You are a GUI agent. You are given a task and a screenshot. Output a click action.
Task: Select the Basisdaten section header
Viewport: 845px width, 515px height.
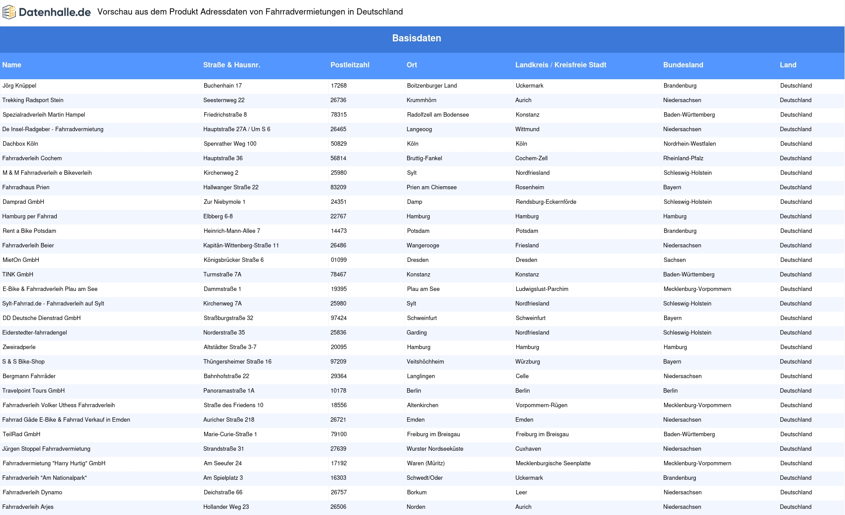pyautogui.click(x=416, y=38)
